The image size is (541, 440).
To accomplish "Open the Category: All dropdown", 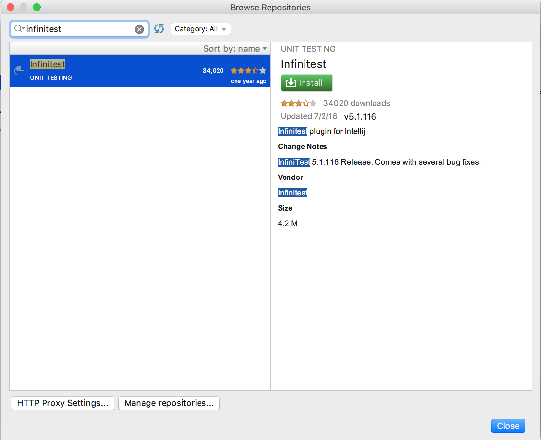I will point(201,29).
